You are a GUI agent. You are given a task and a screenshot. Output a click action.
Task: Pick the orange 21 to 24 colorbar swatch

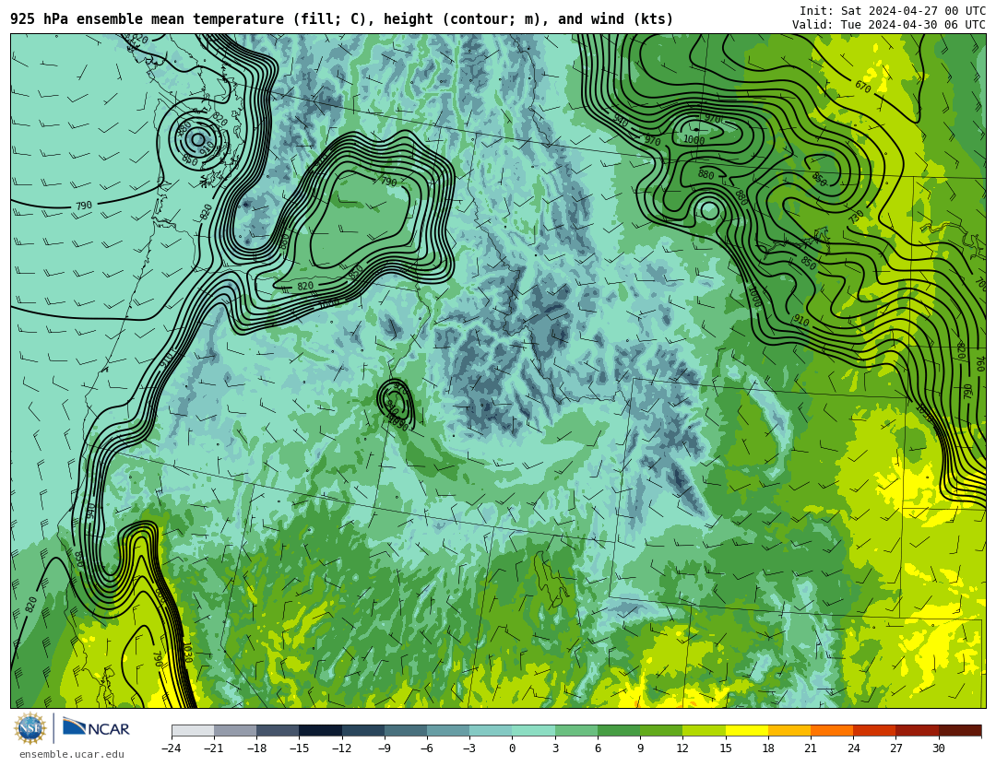click(832, 730)
